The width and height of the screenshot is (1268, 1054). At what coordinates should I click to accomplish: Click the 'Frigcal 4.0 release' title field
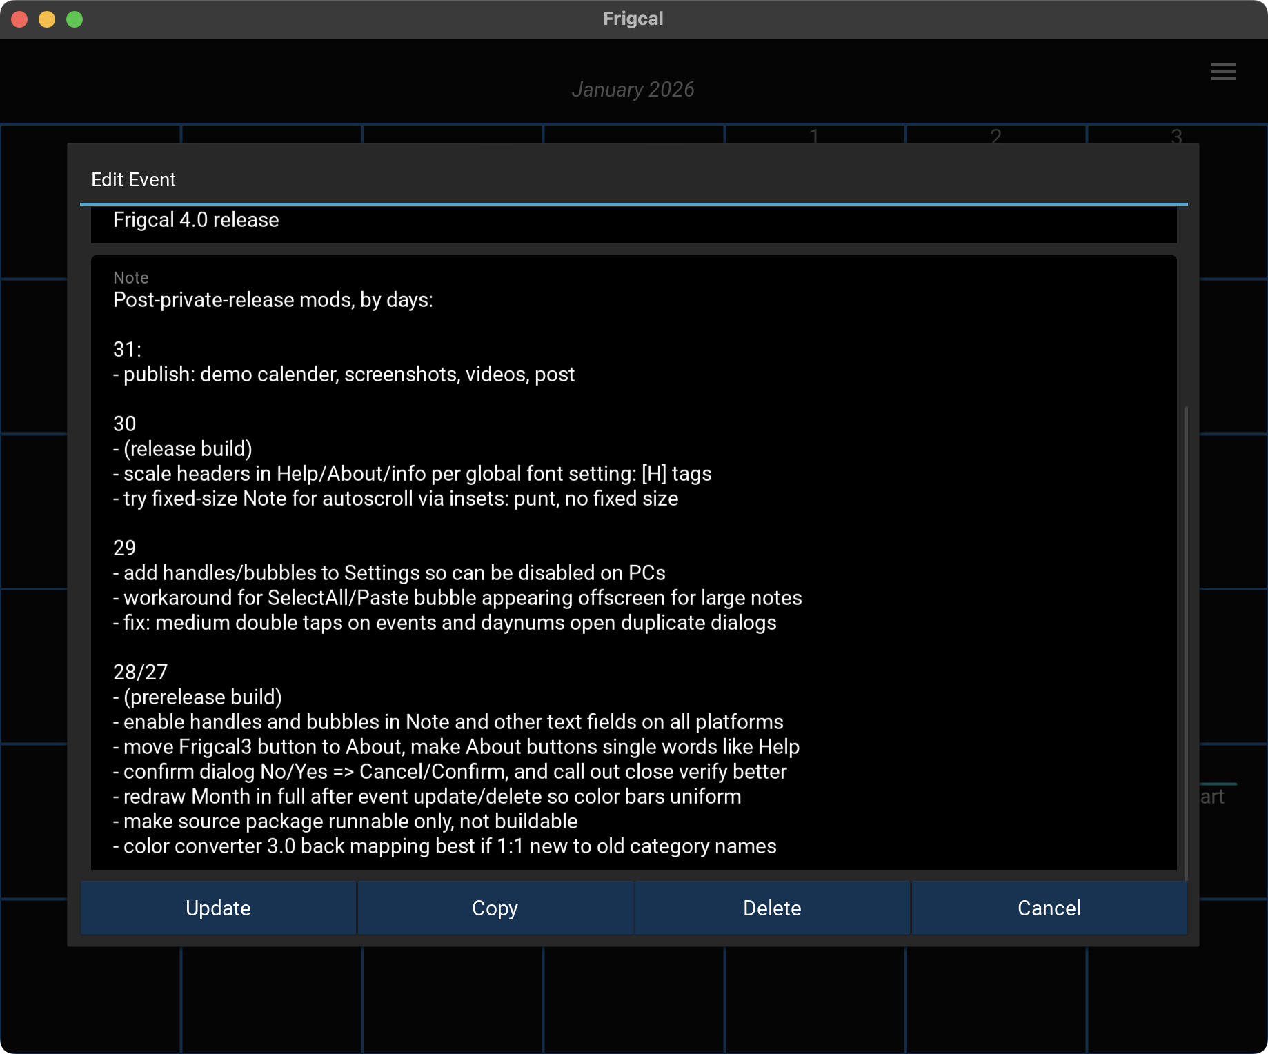tap(196, 220)
